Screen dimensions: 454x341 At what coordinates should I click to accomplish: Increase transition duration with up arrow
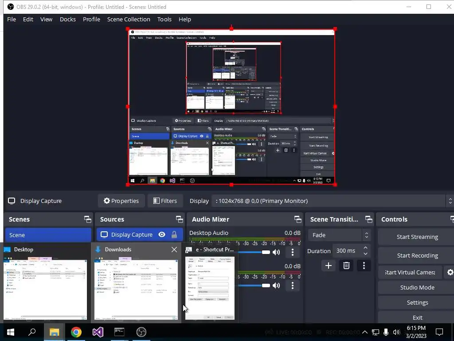[366, 248]
